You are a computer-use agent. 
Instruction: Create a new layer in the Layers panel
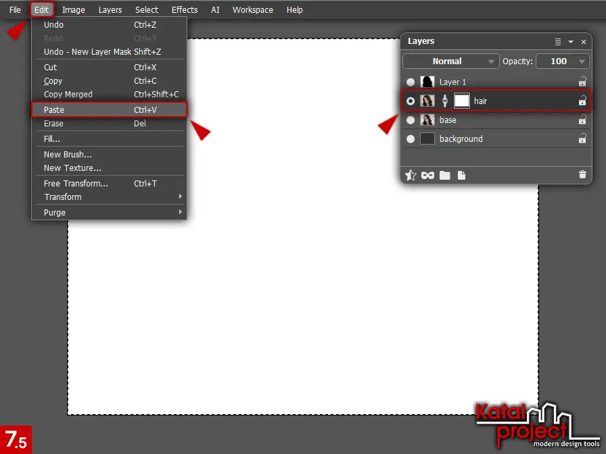[461, 176]
